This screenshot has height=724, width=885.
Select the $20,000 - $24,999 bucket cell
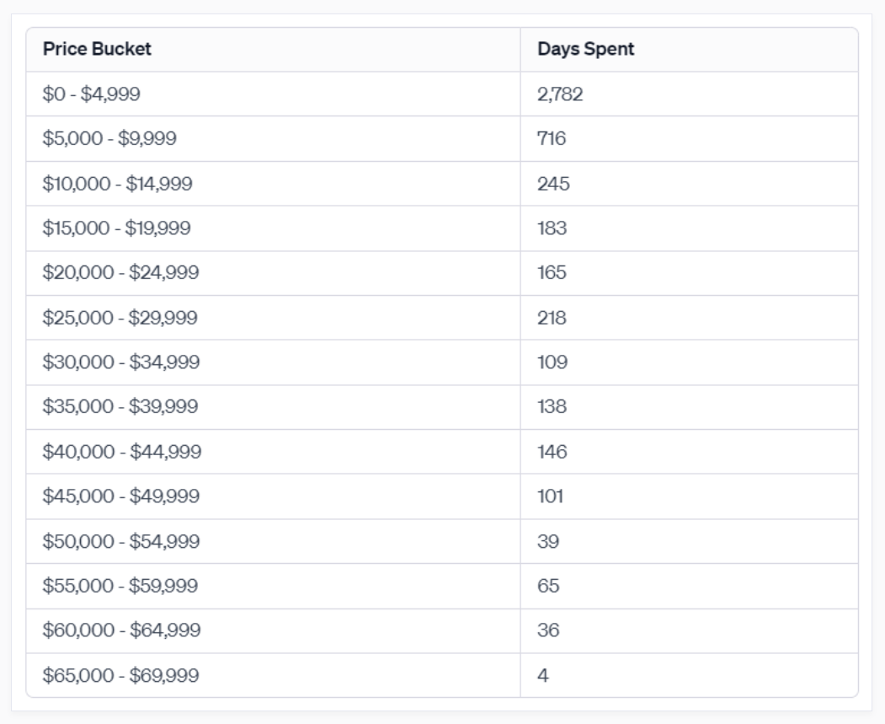(120, 272)
